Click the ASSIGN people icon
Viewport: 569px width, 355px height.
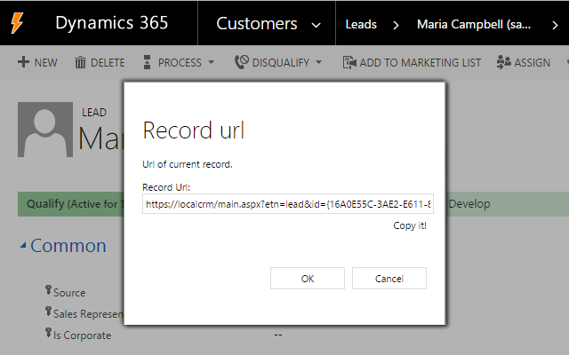pos(504,62)
